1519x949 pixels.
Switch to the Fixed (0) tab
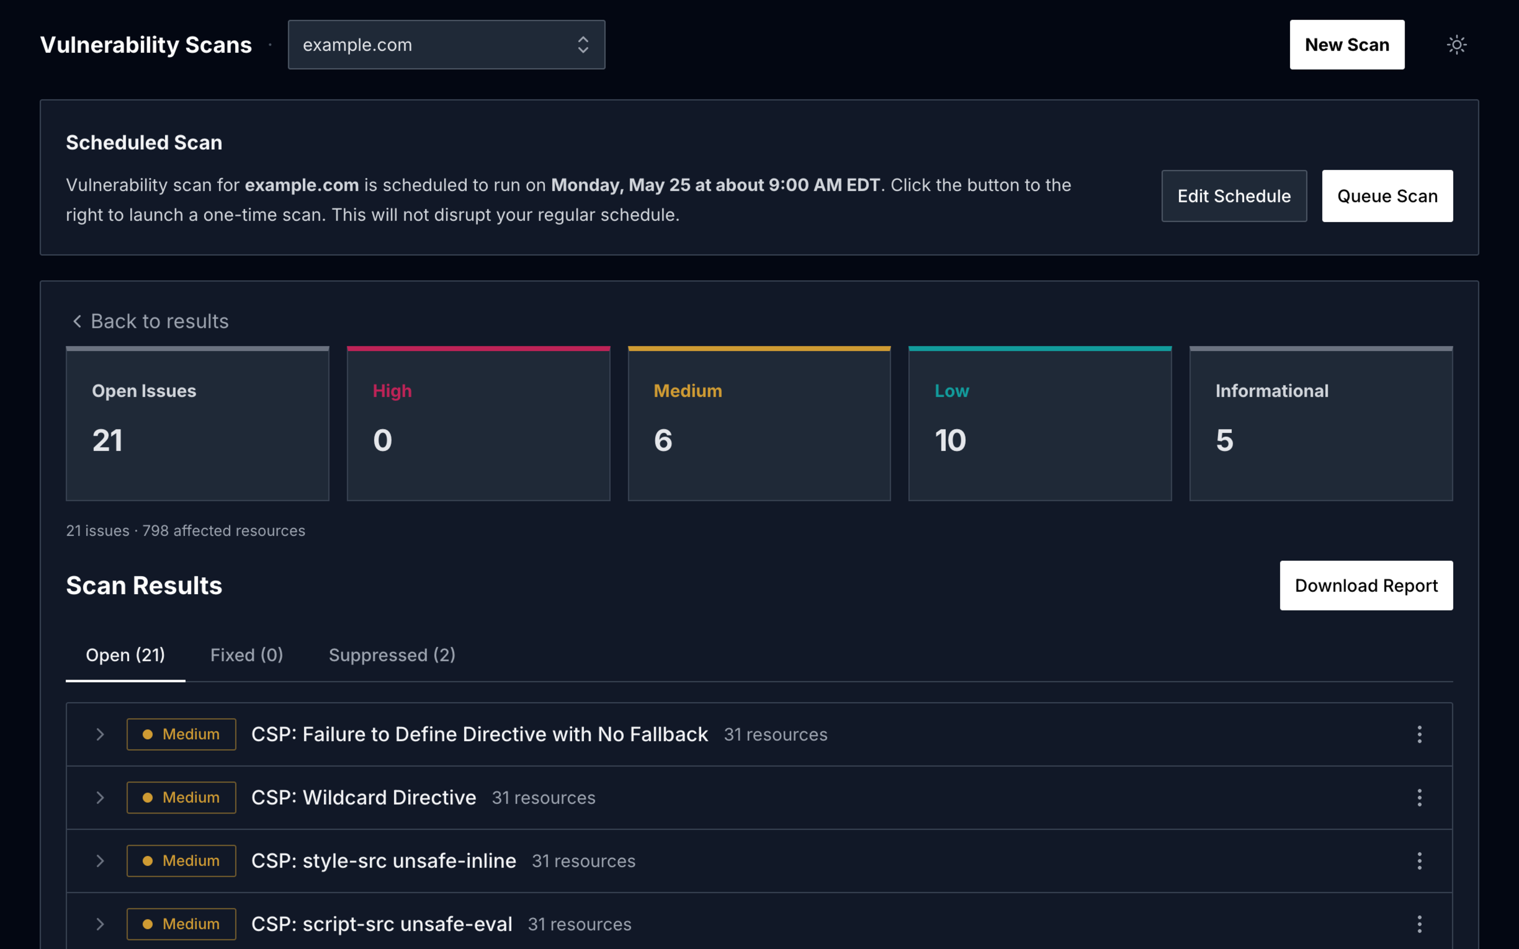click(x=247, y=655)
